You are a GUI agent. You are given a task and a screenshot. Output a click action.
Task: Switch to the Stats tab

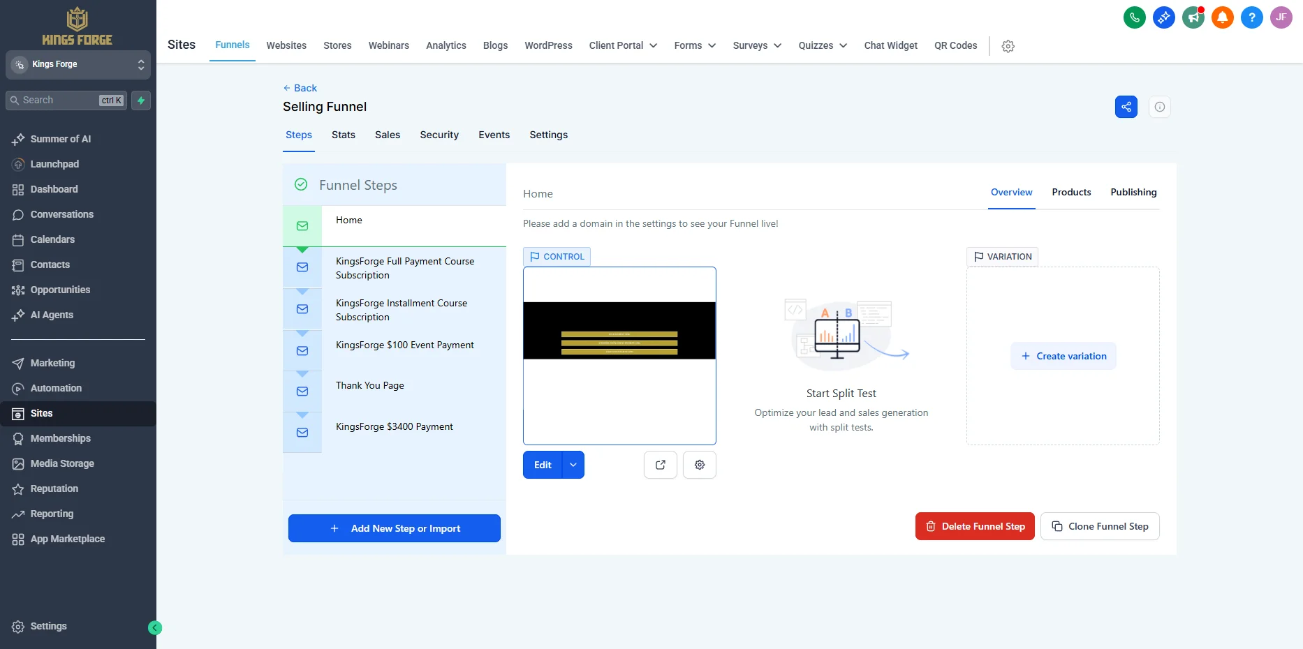[344, 135]
